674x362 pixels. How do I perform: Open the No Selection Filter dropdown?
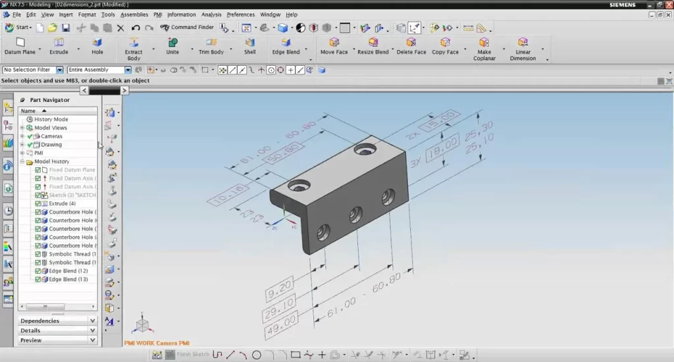point(59,70)
